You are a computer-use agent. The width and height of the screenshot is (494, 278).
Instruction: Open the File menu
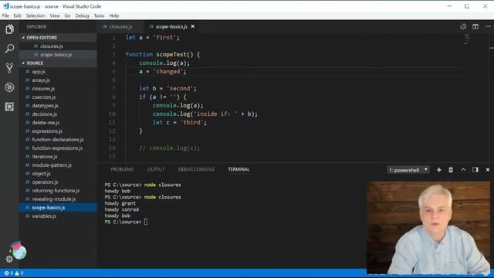coord(5,15)
